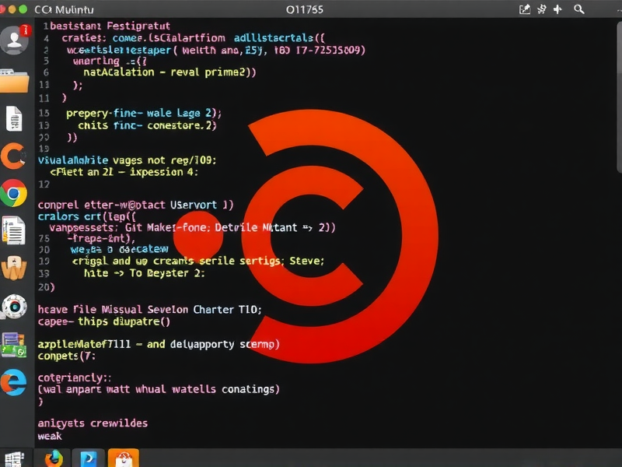Click the "weak" text at the bottom
Image resolution: width=622 pixels, height=467 pixels.
[50, 436]
